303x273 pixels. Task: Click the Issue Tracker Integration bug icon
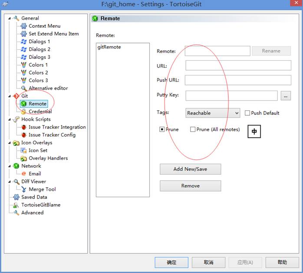tap(23, 127)
